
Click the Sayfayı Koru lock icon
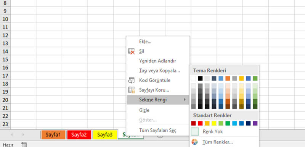[x=132, y=90]
